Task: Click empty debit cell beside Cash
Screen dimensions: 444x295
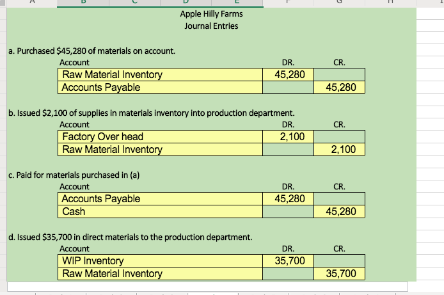Action: 289,211
